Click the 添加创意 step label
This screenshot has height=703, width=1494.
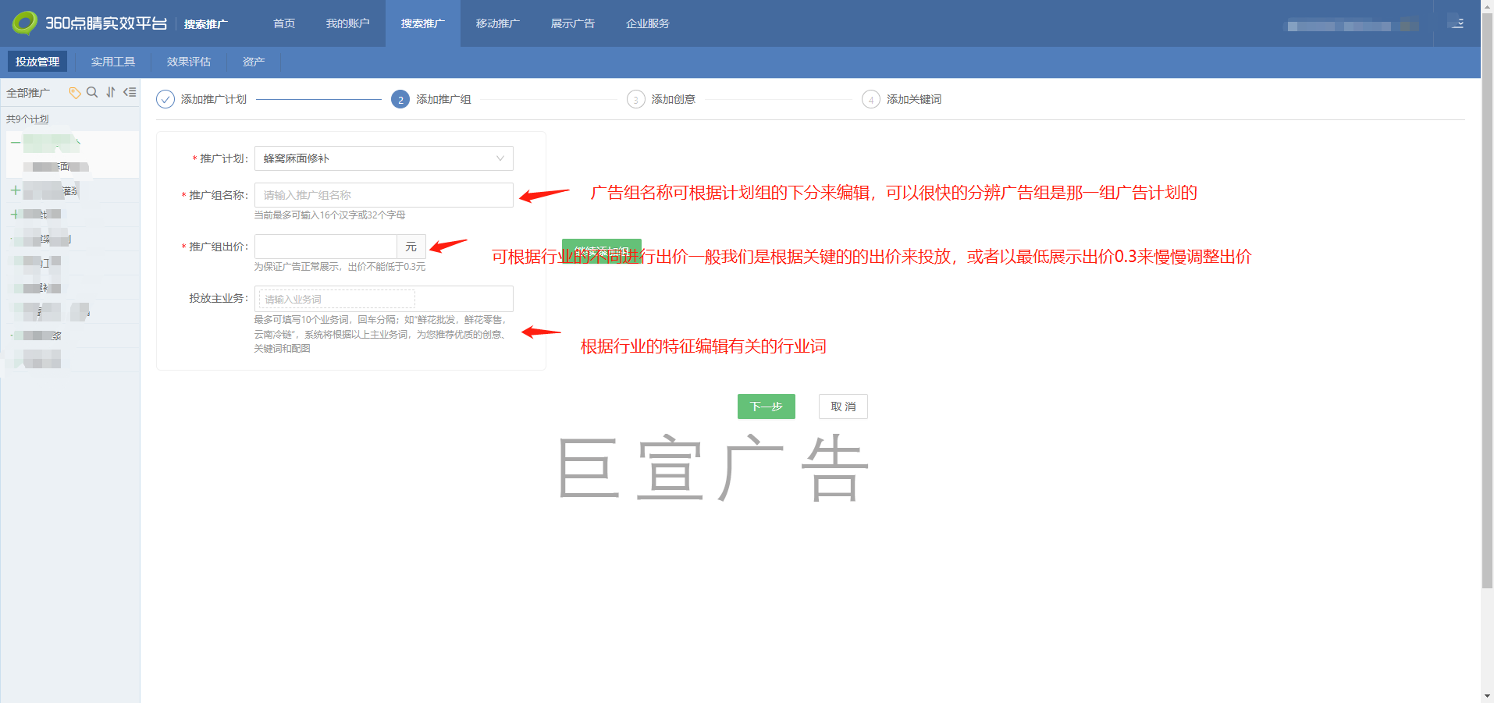tap(674, 99)
